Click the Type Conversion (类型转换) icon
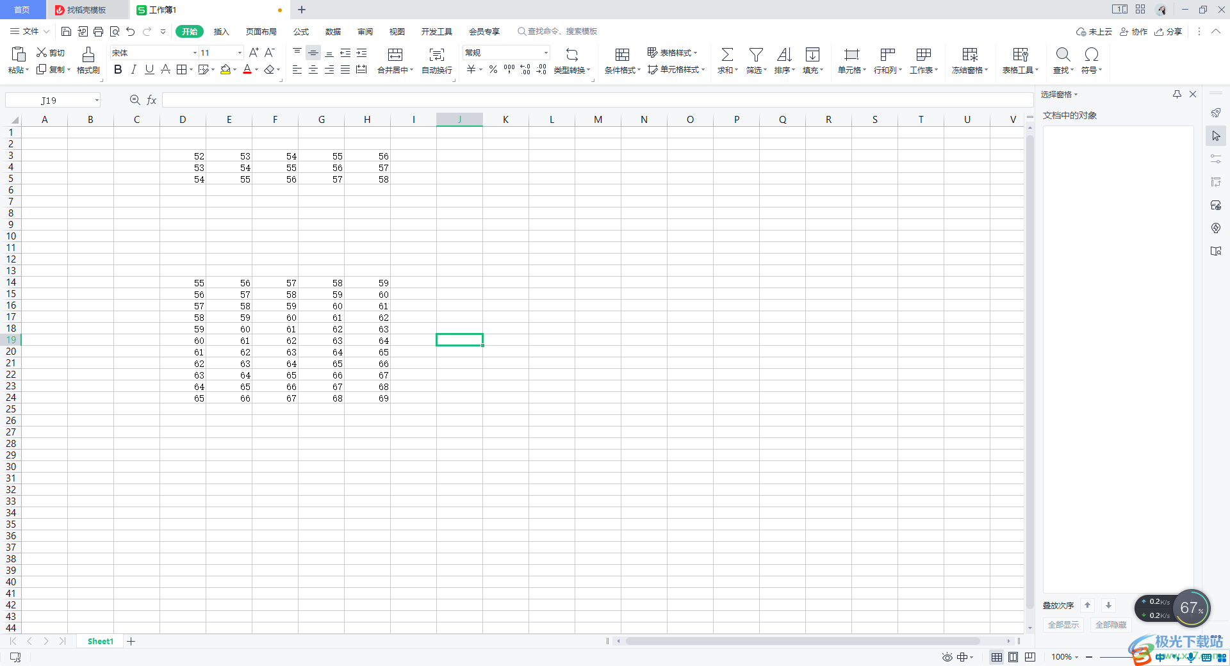 point(572,54)
